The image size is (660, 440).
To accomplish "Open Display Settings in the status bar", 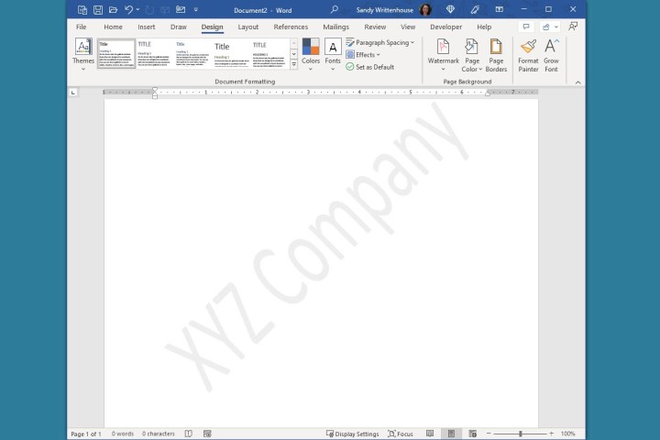I will pos(352,434).
